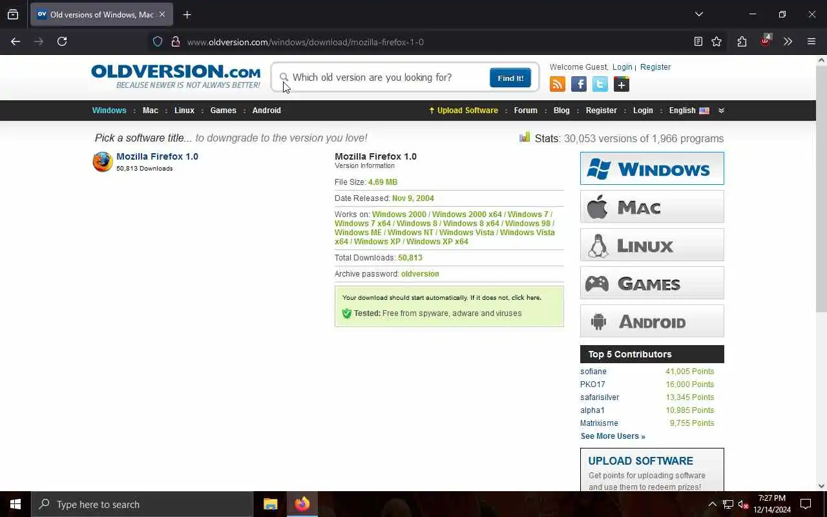827x517 pixels.
Task: Go back to previous page
Action: pos(16,41)
